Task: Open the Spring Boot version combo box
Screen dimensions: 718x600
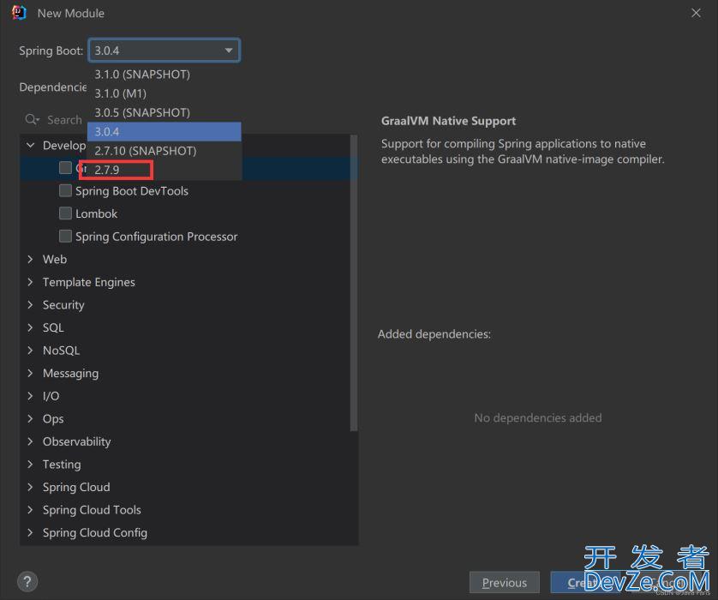Action: [164, 51]
